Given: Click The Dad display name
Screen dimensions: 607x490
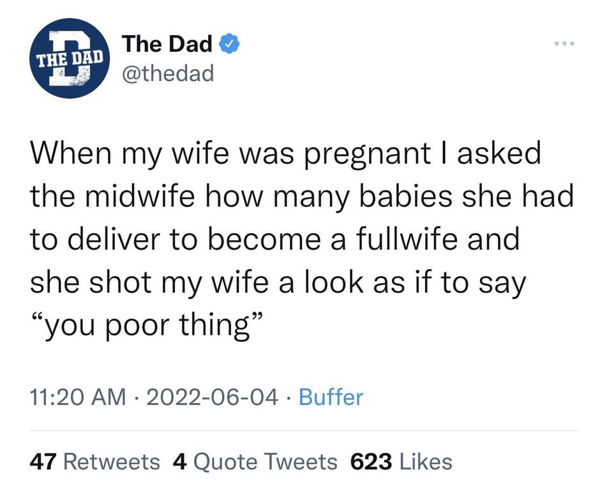Looking at the screenshot, I should tap(167, 43).
